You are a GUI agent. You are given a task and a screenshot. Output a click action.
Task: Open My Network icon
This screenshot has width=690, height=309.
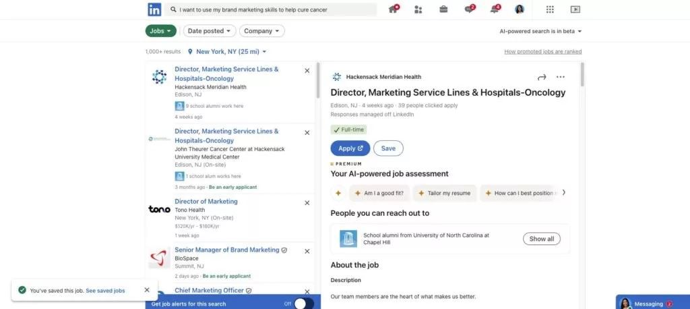(x=418, y=9)
